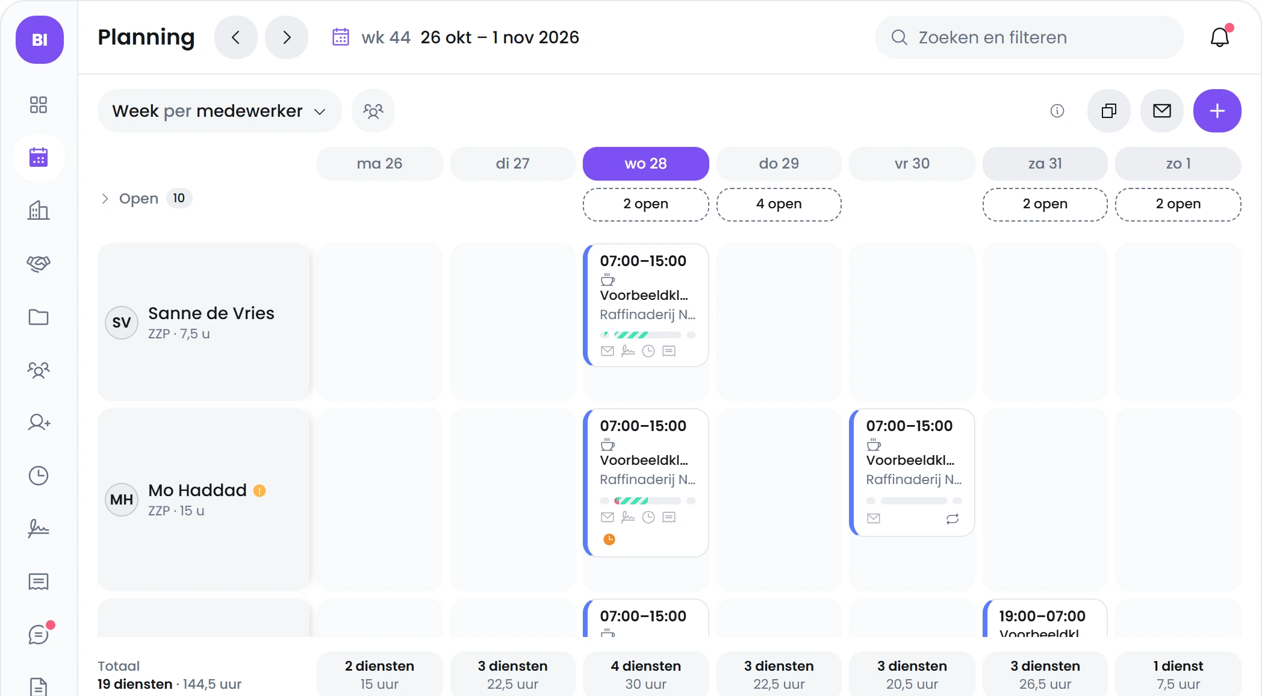Image resolution: width=1262 pixels, height=696 pixels.
Task: Click the send mail envelope button
Action: [x=1162, y=111]
